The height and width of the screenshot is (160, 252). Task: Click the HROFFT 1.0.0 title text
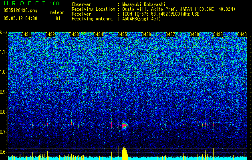(32, 3)
